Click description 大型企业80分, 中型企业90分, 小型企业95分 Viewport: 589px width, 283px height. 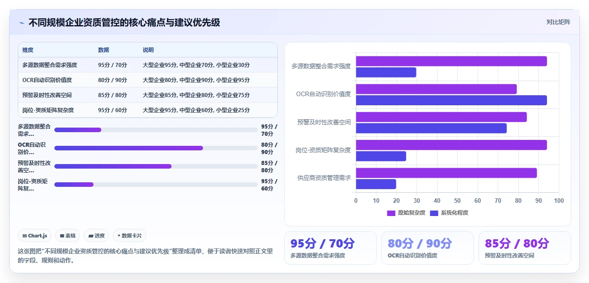tap(196, 80)
